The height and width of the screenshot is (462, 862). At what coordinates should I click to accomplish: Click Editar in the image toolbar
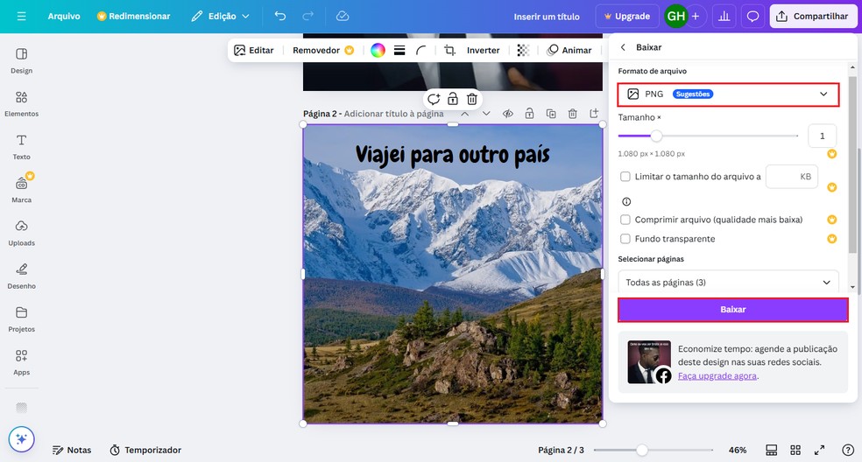coord(253,51)
